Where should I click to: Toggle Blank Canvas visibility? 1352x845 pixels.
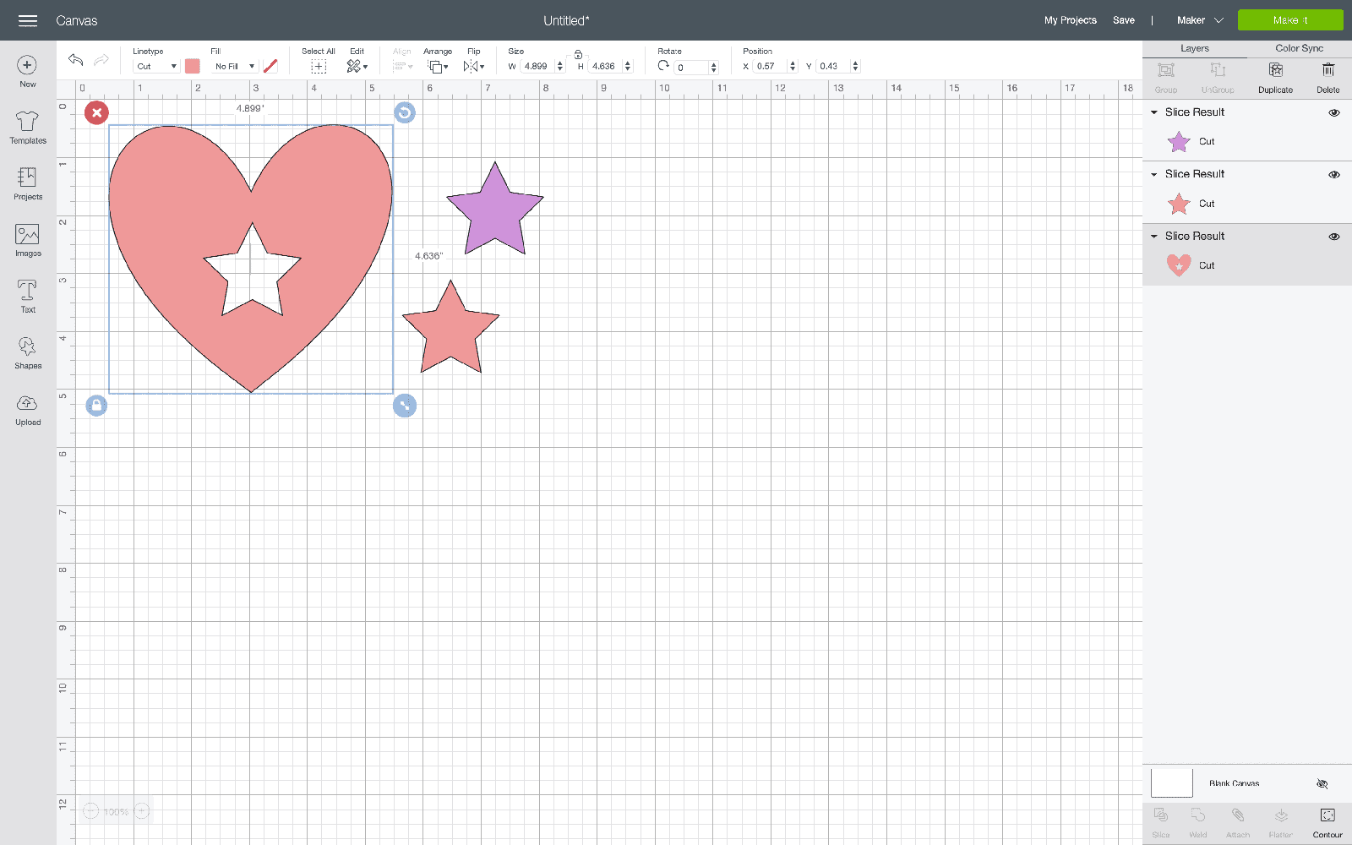point(1322,783)
